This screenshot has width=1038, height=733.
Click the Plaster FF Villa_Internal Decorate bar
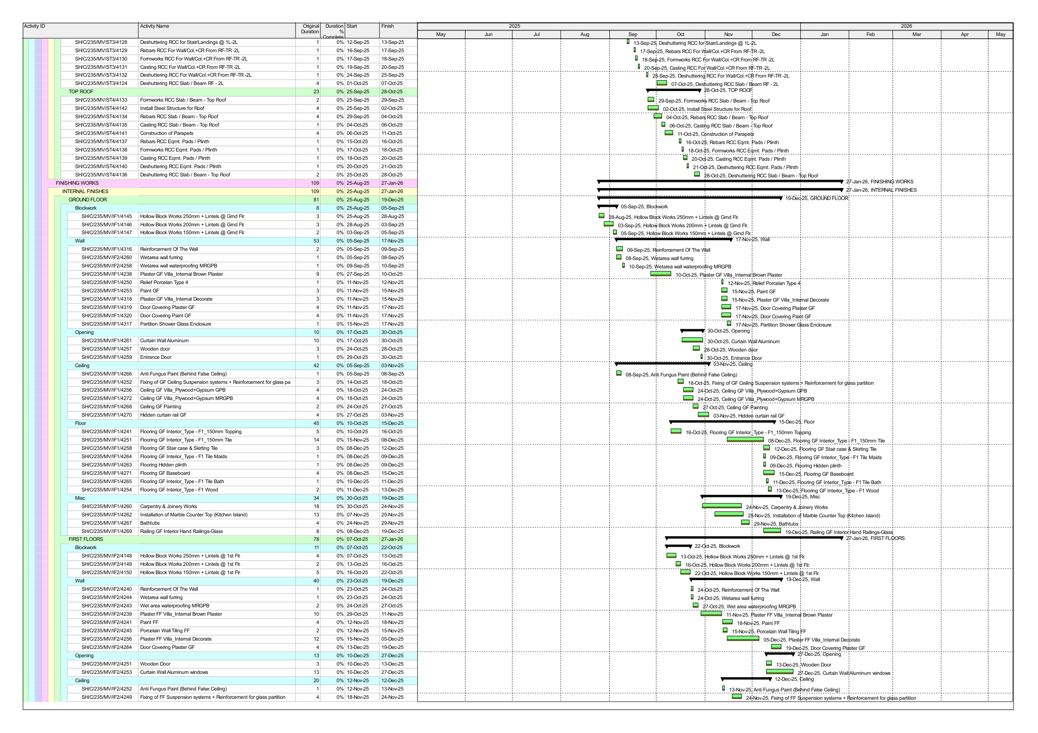coord(743,639)
